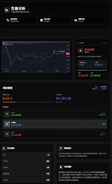Click the down-arrow icon beside 卖出信号
Screen dimensions: 112x184
coord(80,50)
